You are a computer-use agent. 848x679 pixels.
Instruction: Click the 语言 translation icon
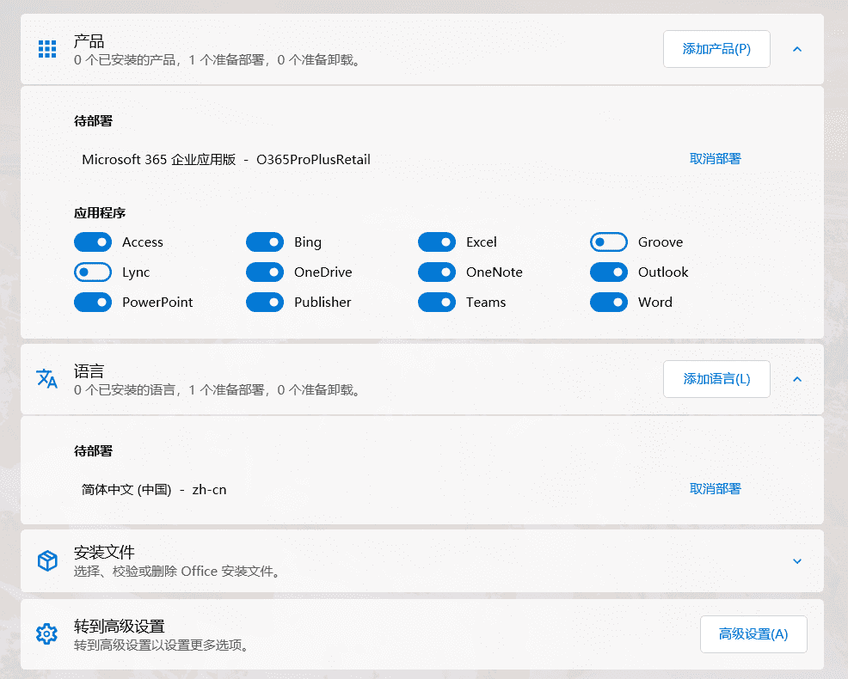pyautogui.click(x=46, y=379)
